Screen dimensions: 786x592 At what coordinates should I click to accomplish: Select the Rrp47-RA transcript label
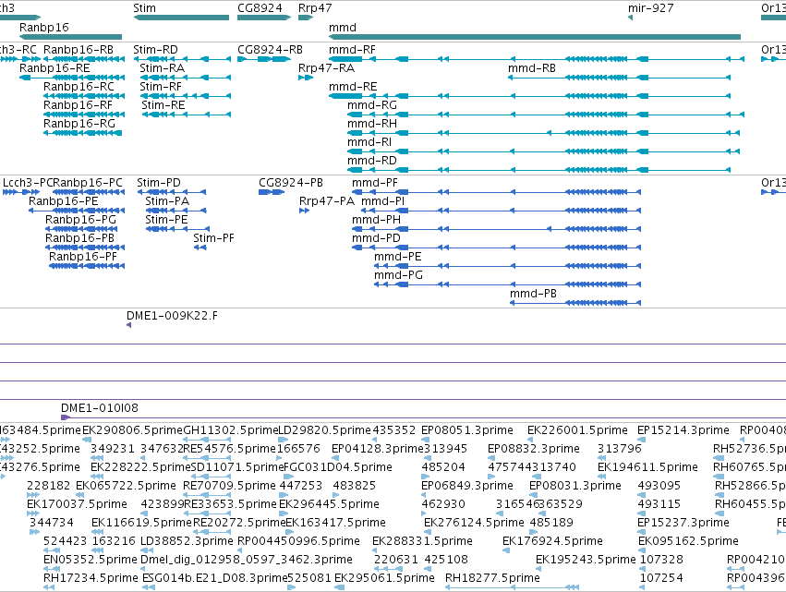point(326,68)
